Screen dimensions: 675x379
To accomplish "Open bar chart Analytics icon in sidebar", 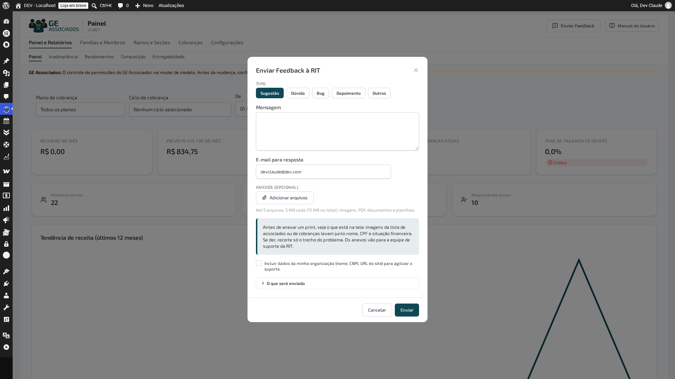I will tap(6, 208).
